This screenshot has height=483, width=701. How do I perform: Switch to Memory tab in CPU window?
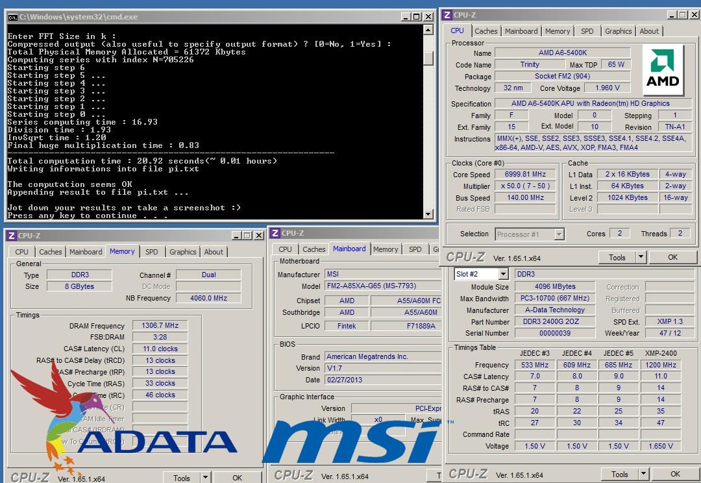click(557, 31)
